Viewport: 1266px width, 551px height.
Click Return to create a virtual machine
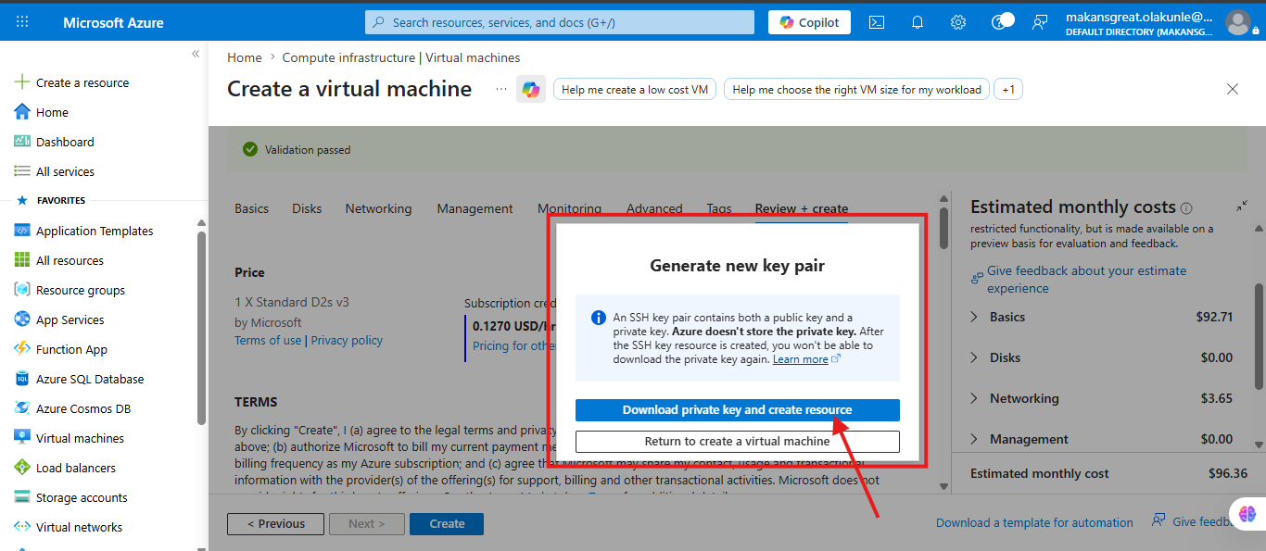pos(737,441)
